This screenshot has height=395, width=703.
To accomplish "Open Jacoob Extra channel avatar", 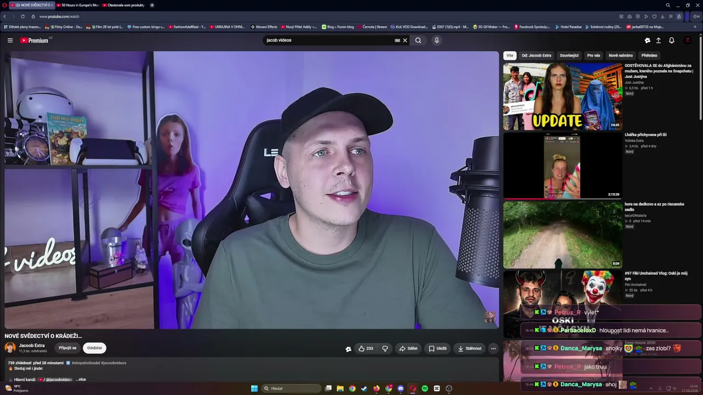I will pyautogui.click(x=10, y=348).
